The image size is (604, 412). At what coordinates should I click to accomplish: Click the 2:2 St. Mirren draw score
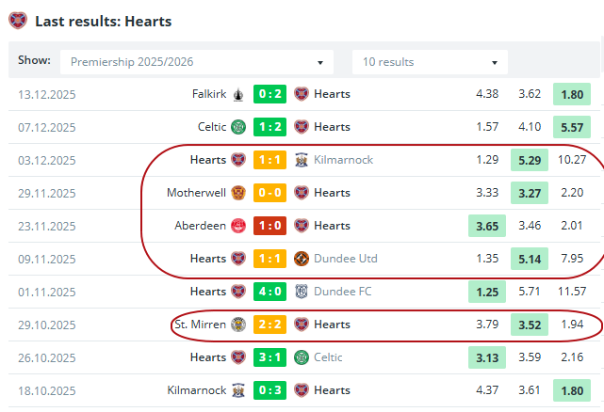click(x=269, y=325)
